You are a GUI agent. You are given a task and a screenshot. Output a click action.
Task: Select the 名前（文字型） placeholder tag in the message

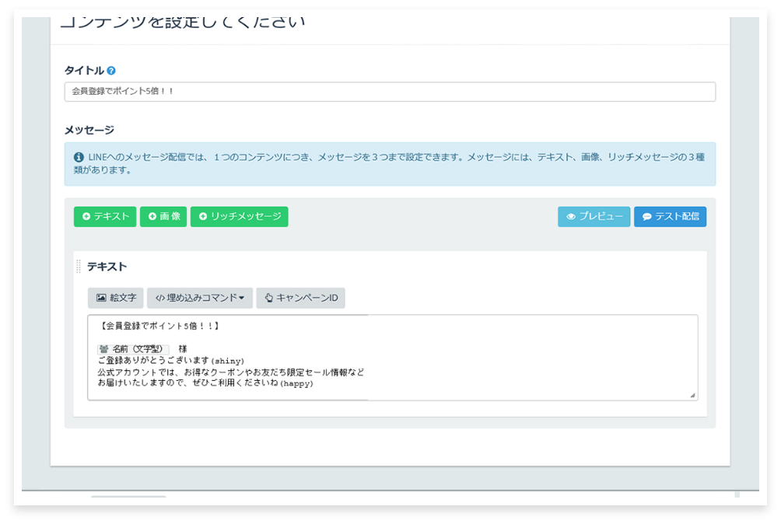point(135,348)
